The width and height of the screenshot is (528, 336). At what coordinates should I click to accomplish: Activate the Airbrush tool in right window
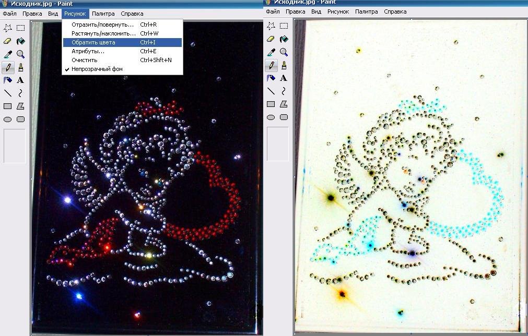pyautogui.click(x=271, y=78)
